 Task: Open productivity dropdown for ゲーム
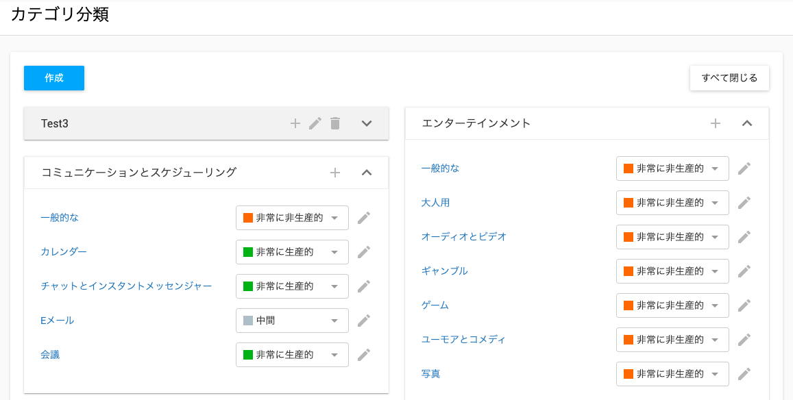pos(672,305)
